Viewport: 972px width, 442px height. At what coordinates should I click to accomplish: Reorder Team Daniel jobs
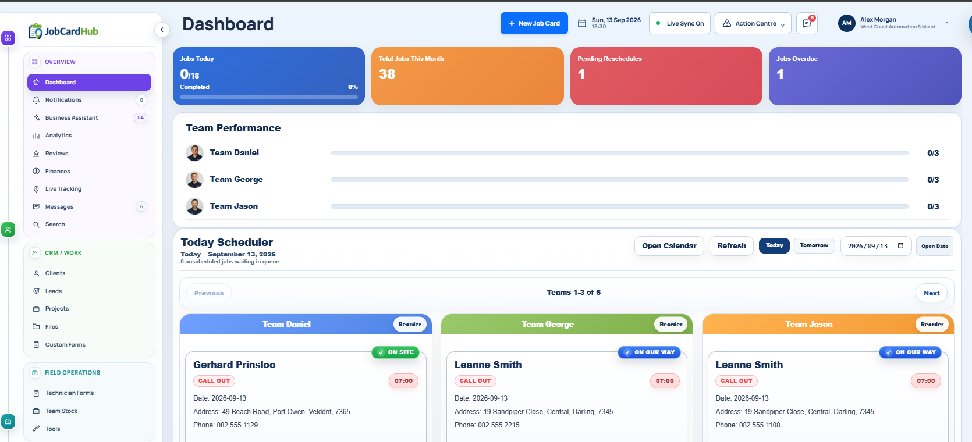[x=410, y=325]
